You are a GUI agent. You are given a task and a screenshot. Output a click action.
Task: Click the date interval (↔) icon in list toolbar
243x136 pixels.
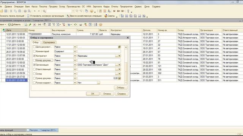point(39,25)
